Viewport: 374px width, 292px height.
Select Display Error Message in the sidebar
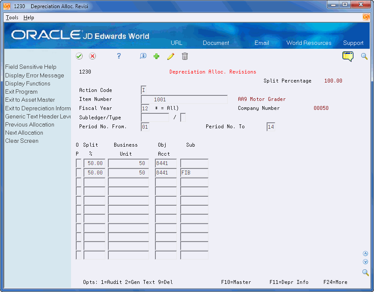35,75
